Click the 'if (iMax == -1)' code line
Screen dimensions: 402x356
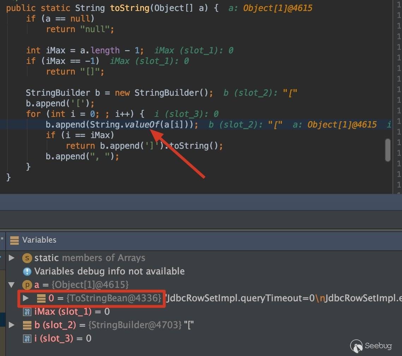coord(63,61)
